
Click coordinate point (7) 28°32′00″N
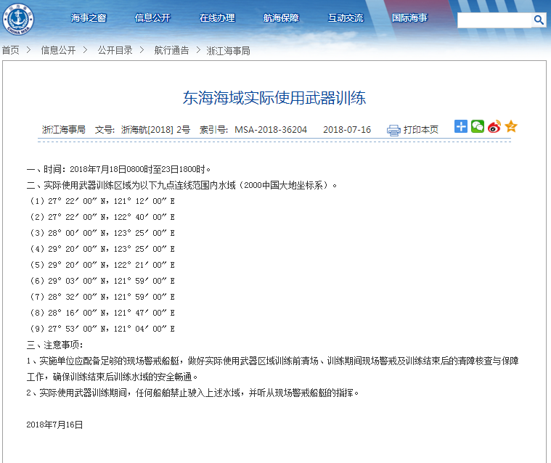(102, 297)
